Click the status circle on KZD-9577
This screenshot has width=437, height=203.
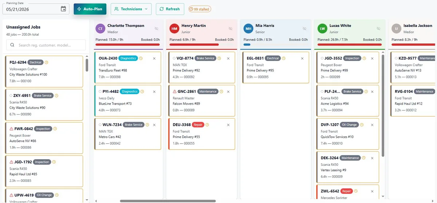tap(396, 58)
